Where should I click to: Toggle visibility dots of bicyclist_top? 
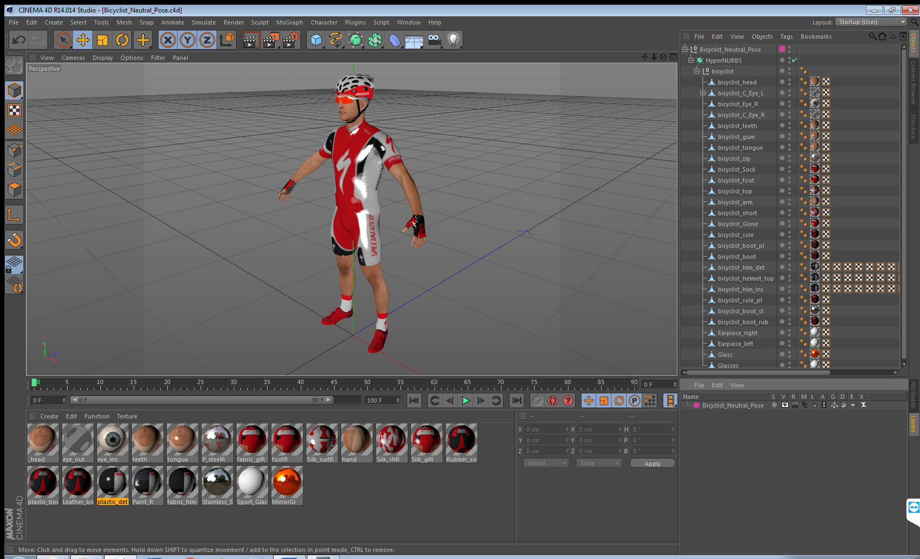point(789,191)
